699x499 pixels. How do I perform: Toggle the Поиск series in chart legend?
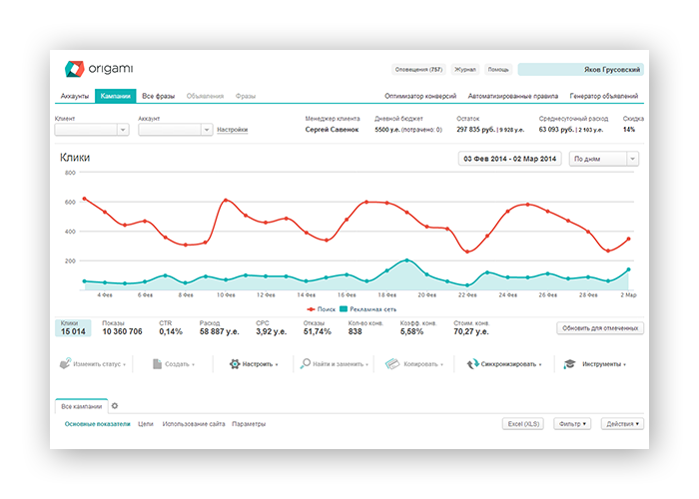tap(318, 310)
